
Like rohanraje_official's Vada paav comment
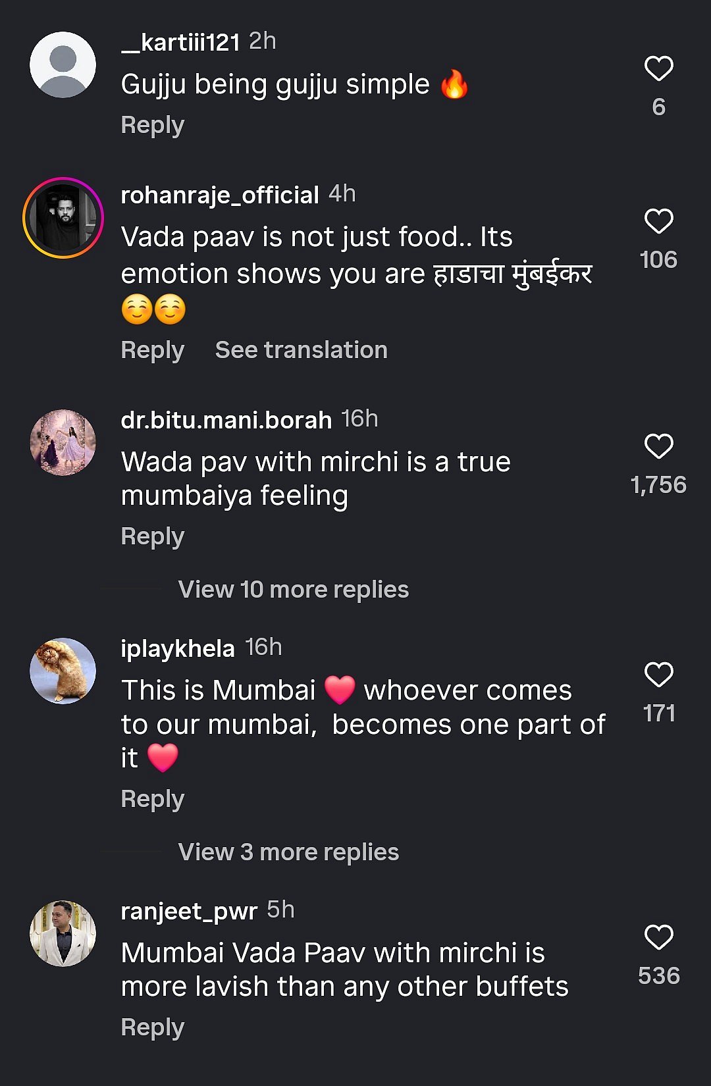click(658, 222)
